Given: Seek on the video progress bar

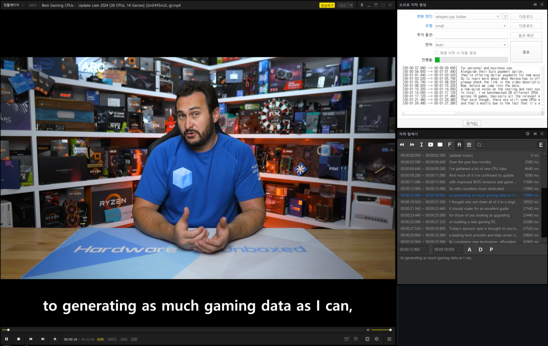Looking at the screenshot, I should click(183, 330).
